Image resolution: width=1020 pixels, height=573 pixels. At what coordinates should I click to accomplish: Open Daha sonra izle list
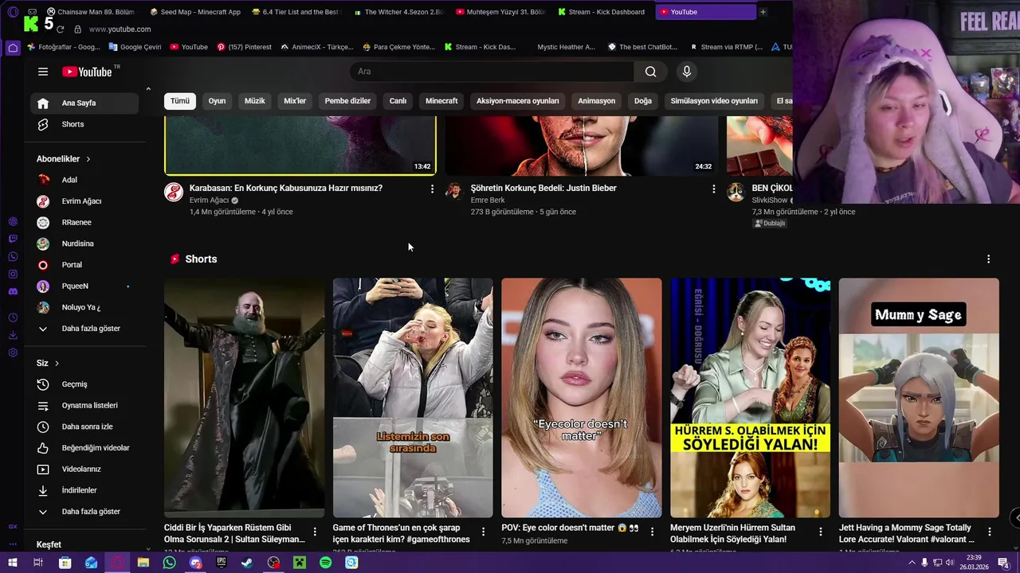click(x=84, y=427)
